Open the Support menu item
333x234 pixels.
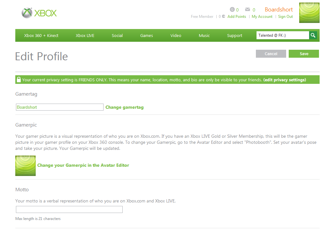pos(235,35)
